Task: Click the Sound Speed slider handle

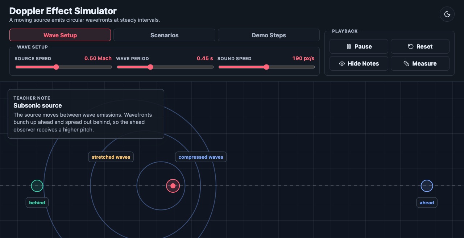Action: [266, 67]
